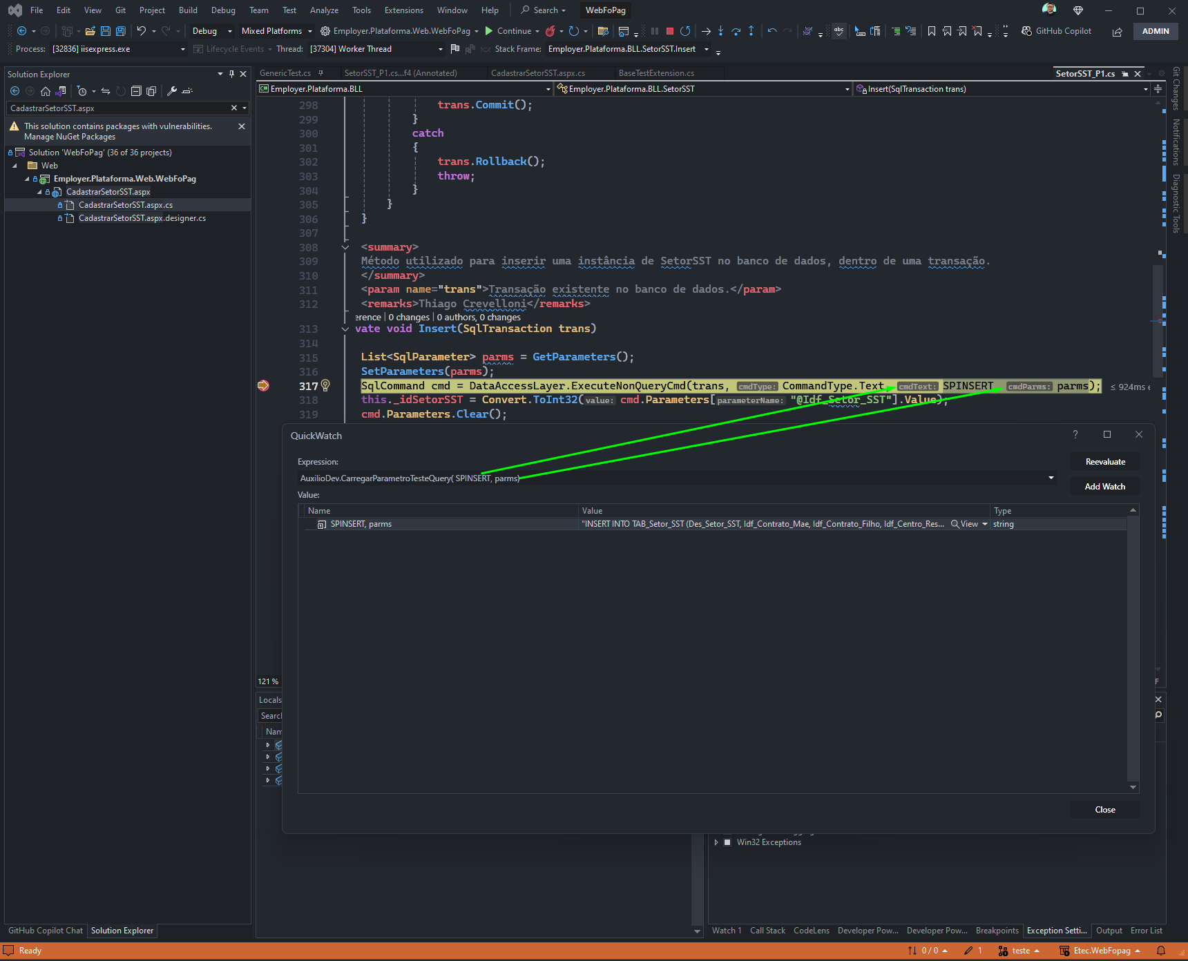Screen dimensions: 1188x961
Task: Open the Extensions menu
Action: coord(403,10)
